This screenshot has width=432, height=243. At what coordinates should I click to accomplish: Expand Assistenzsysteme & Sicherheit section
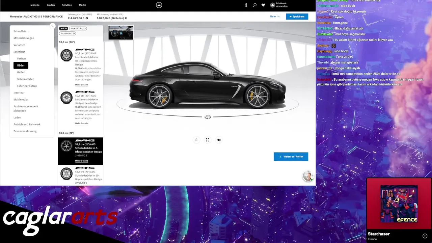26,108
